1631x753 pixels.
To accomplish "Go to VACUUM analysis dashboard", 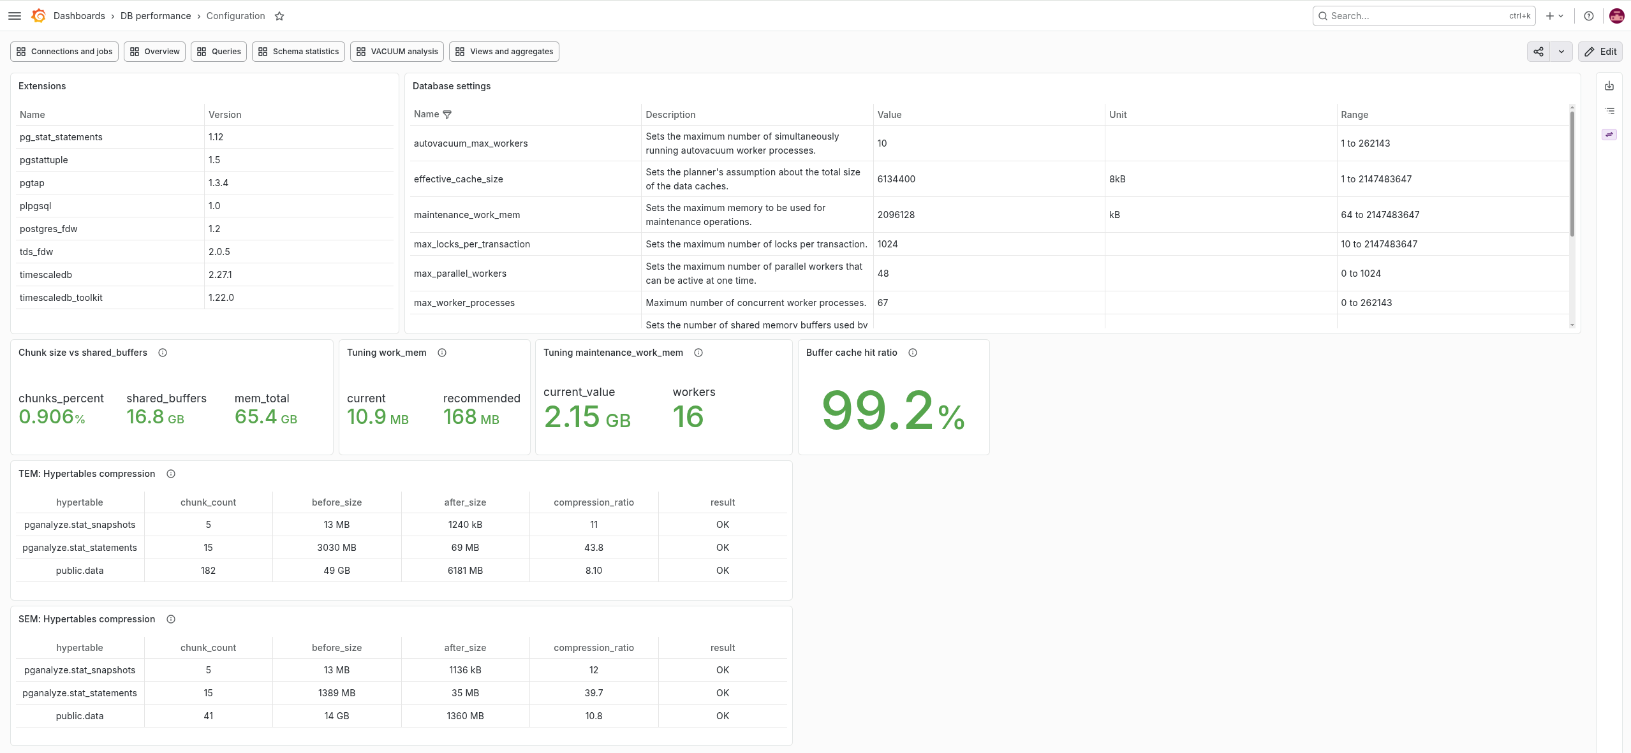I will coord(397,52).
